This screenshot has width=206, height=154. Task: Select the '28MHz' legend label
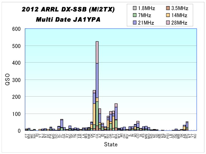pyautogui.click(x=179, y=23)
